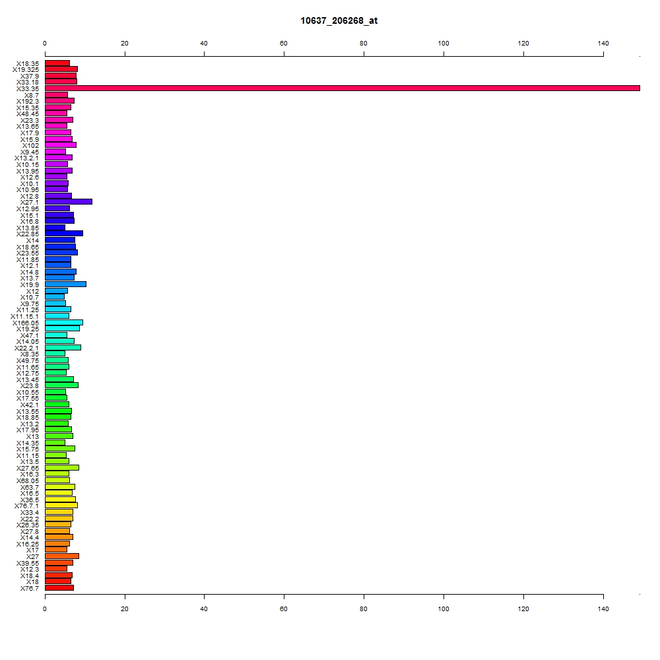Select the bar next to X27.1
Screen dimensions: 660x660
(x=69, y=202)
